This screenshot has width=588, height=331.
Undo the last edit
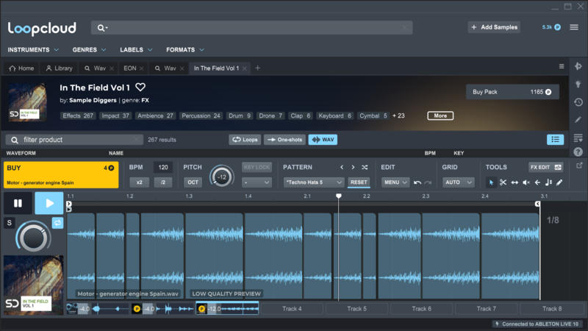(x=417, y=182)
